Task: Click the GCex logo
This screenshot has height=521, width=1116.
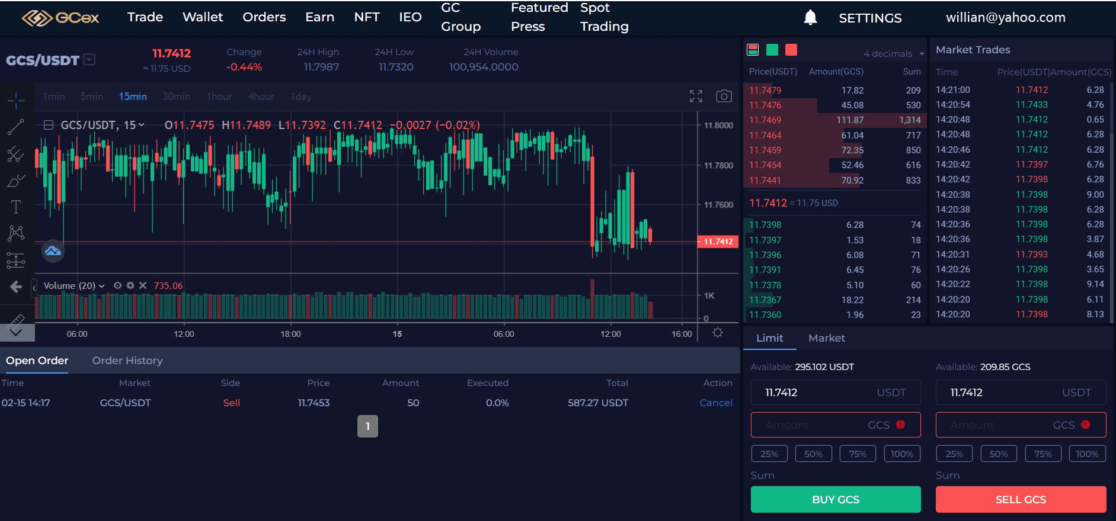Action: coord(60,18)
